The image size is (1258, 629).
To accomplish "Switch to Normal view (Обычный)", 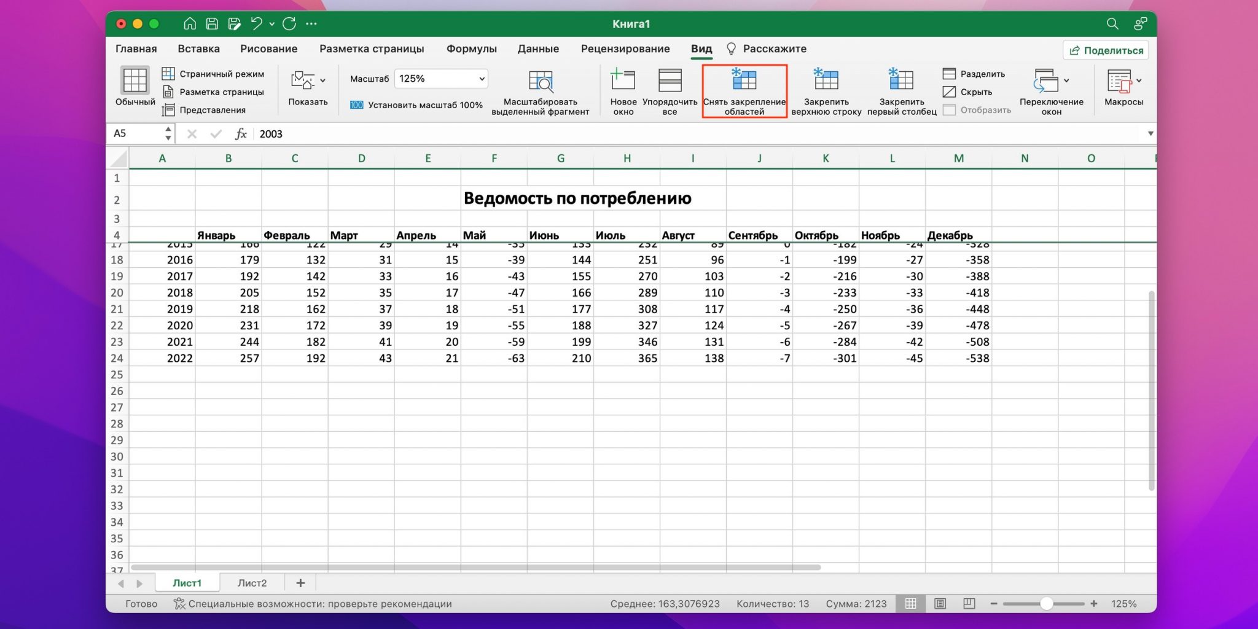I will click(x=135, y=80).
